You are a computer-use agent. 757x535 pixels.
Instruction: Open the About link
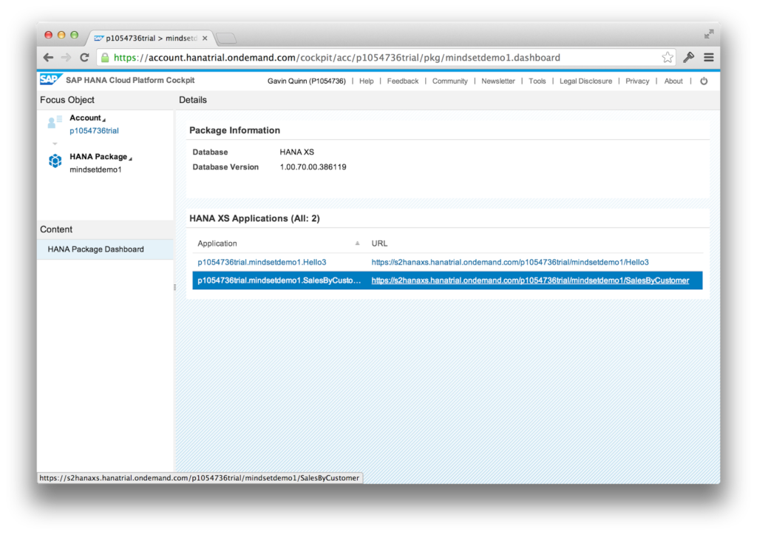[673, 81]
